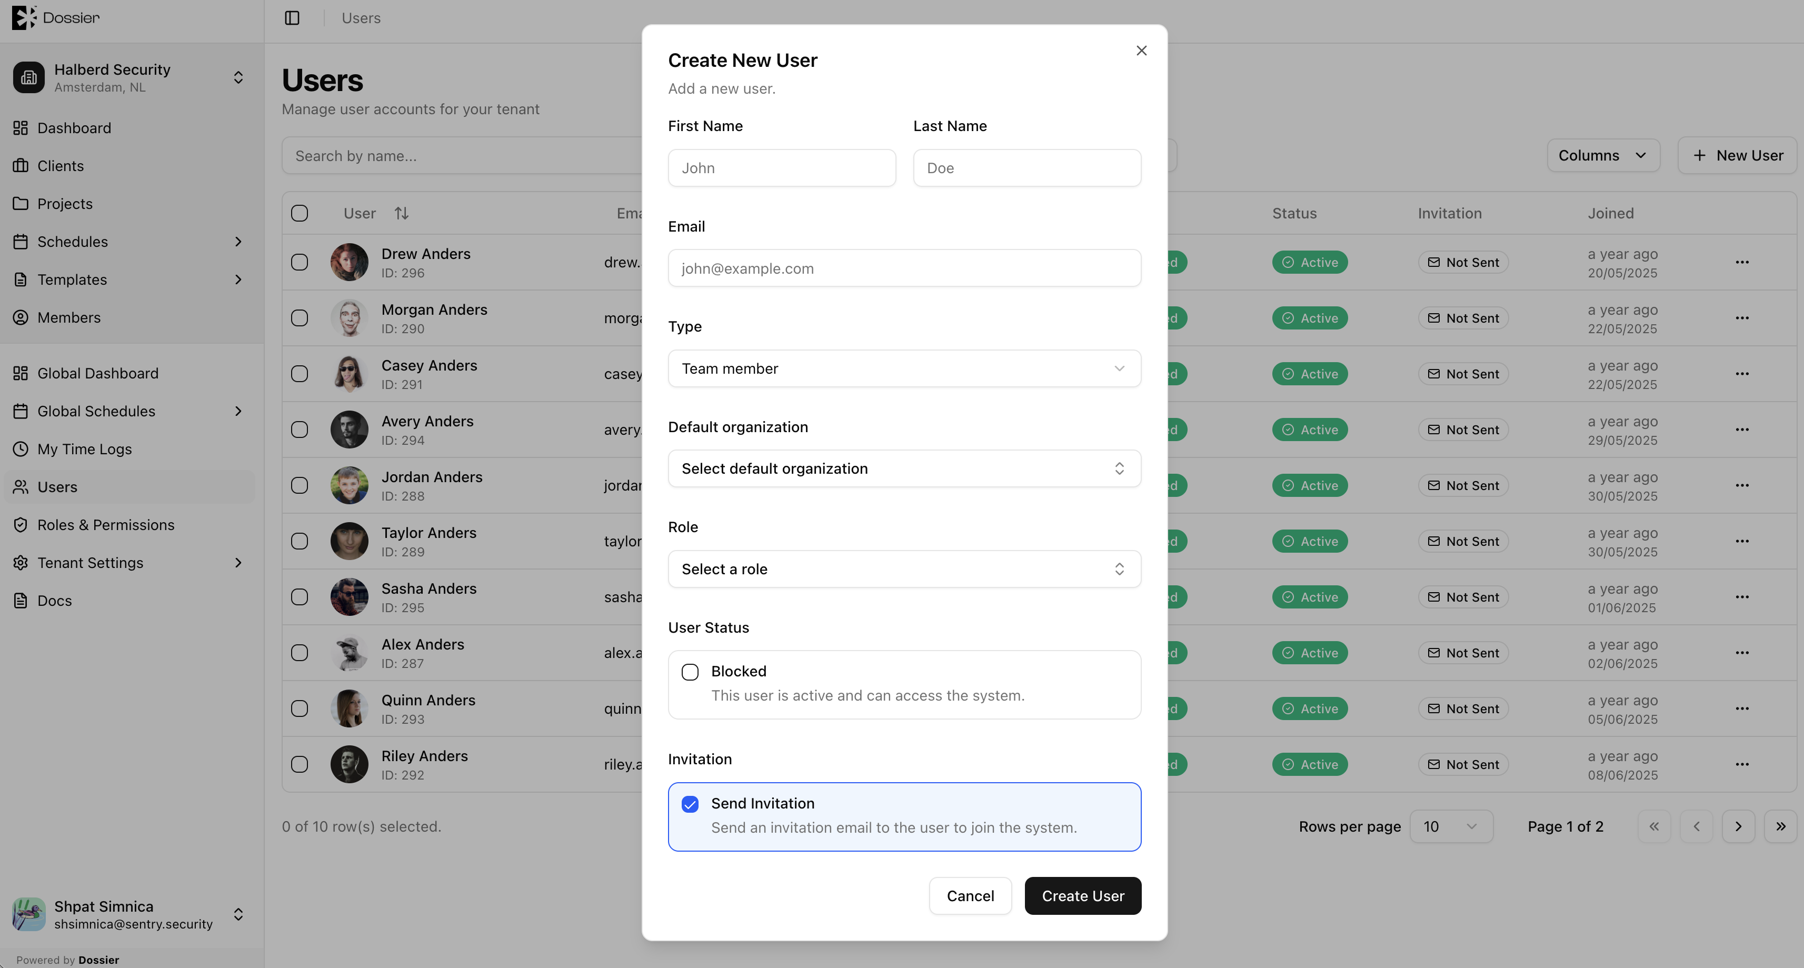Click the Quinn Anders name text
Viewport: 1804px width, 968px height.
click(428, 700)
